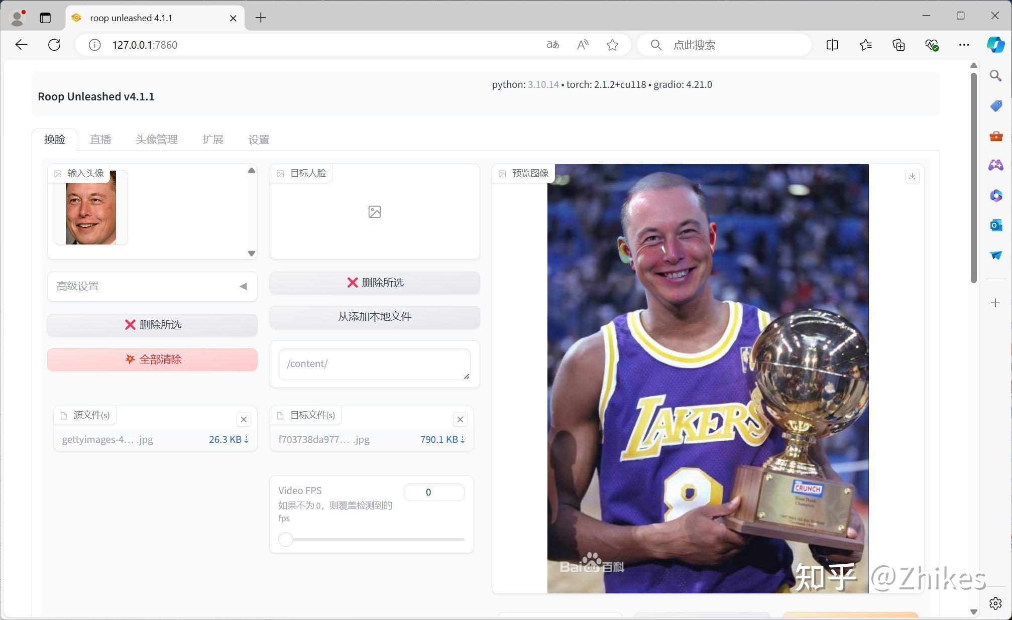This screenshot has width=1012, height=620.
Task: Open Games from the Edge sidebar
Action: [995, 166]
